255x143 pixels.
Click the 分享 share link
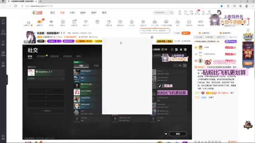tap(177, 41)
